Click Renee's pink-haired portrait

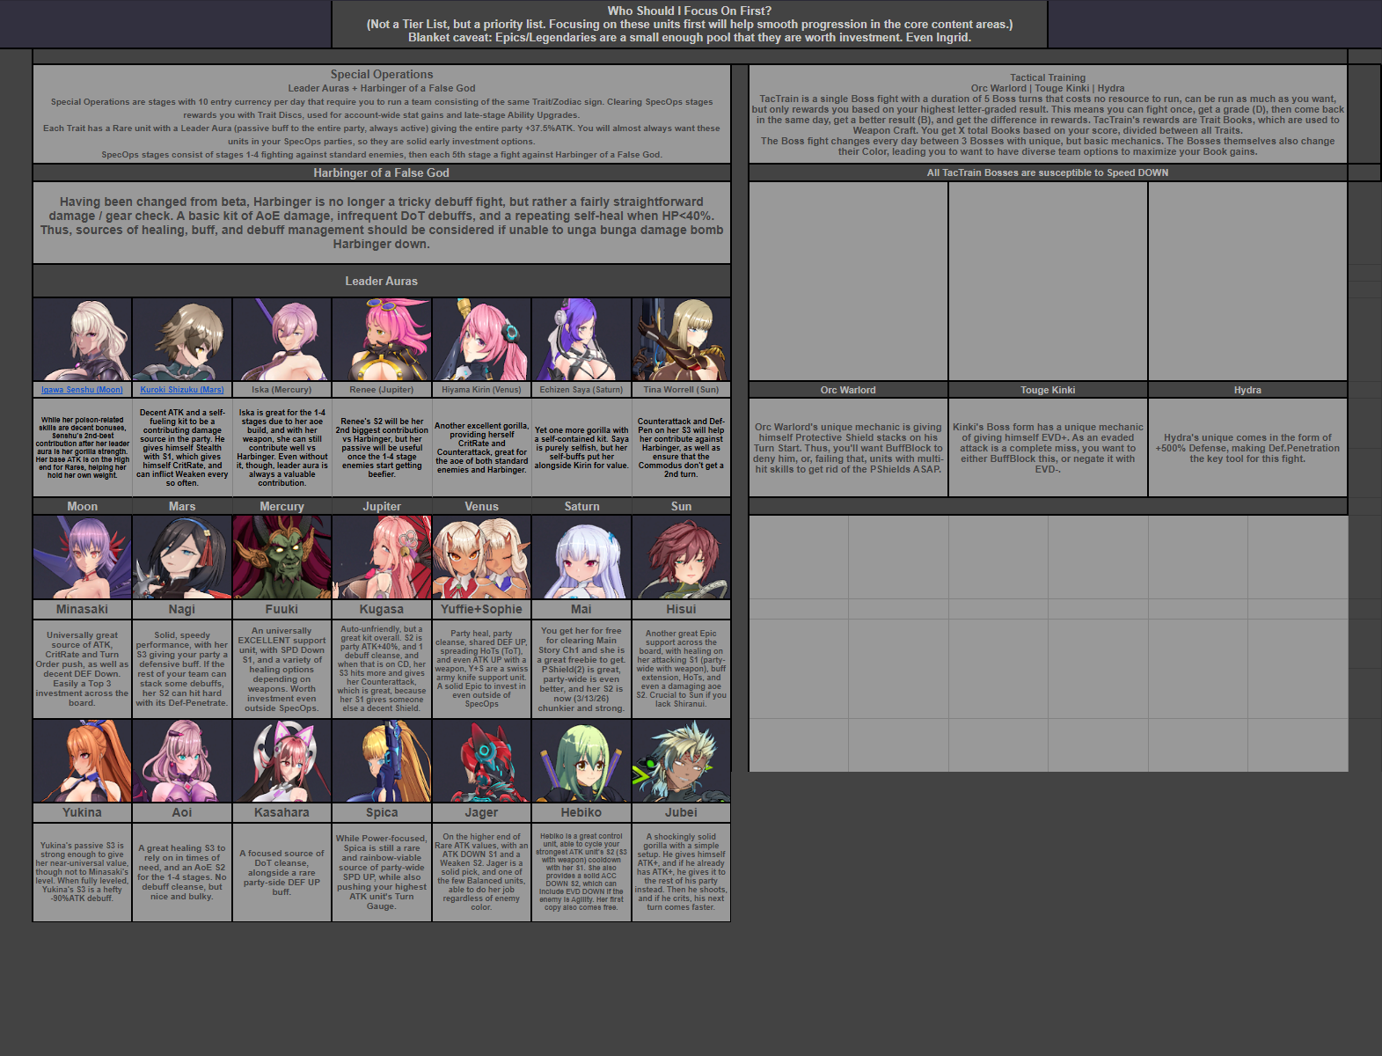click(382, 340)
